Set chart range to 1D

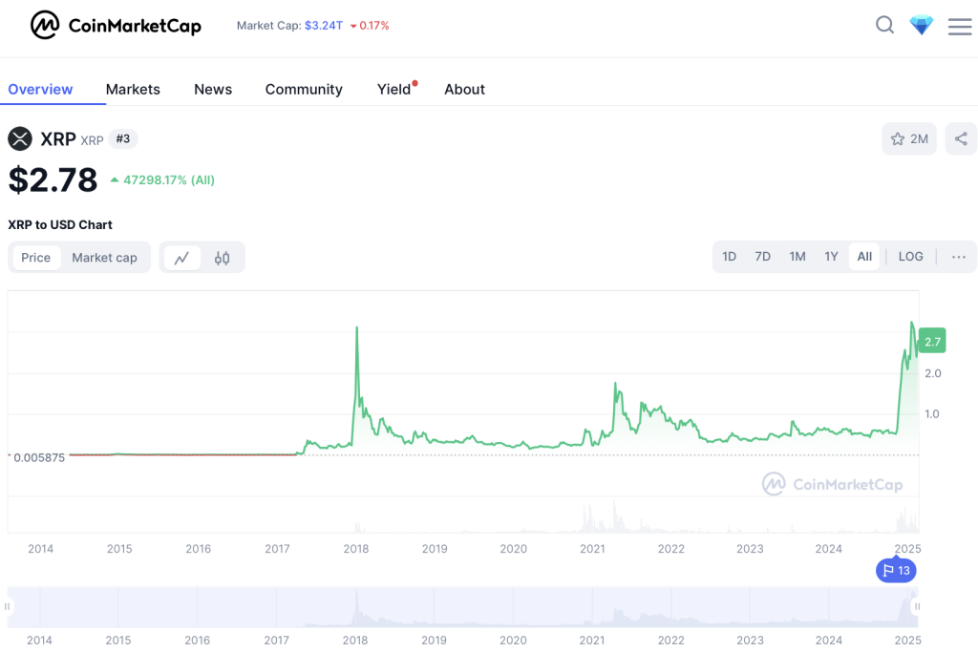[729, 257]
